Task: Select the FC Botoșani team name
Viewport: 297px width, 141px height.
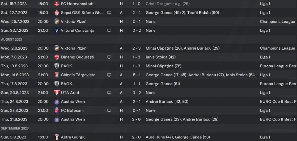Action: (72, 110)
